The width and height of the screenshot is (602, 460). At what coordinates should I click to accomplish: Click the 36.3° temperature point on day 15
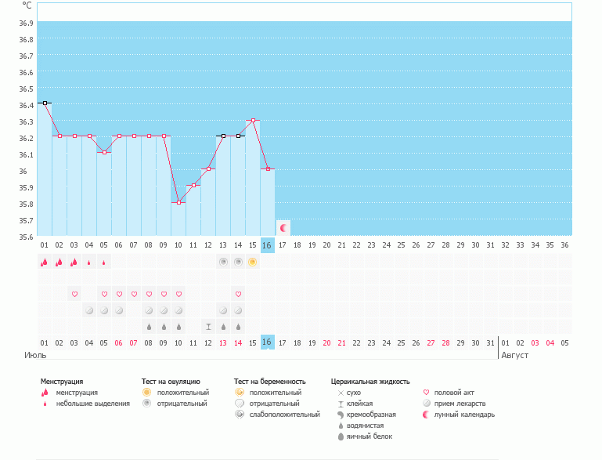coord(253,120)
